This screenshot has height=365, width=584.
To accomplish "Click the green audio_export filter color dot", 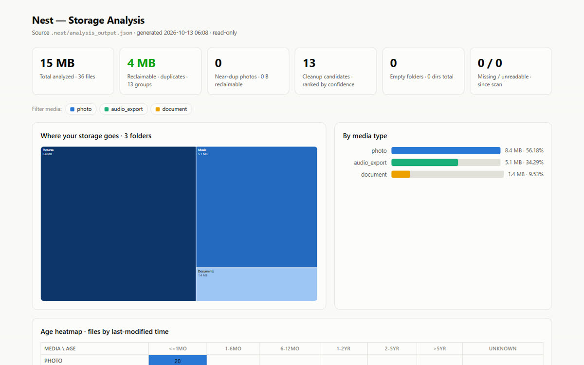I will (107, 109).
